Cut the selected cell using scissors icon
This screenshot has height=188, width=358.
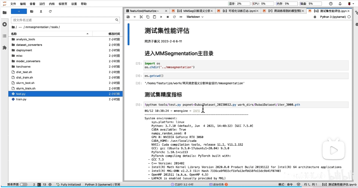[141, 17]
